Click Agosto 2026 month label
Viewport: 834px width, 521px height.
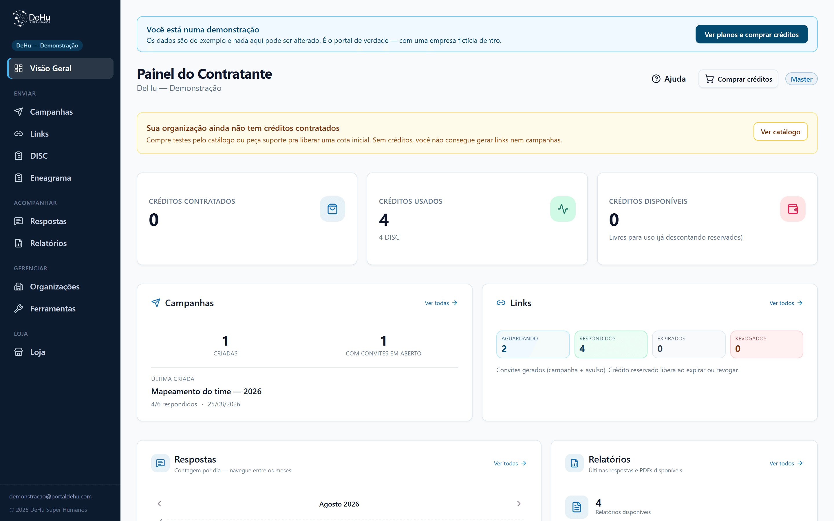339,504
